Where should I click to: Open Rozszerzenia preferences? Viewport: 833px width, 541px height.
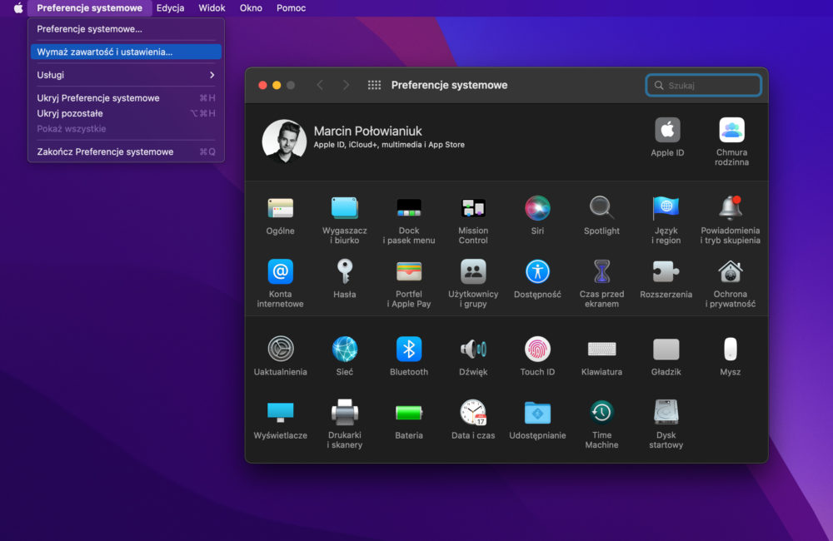pos(666,271)
